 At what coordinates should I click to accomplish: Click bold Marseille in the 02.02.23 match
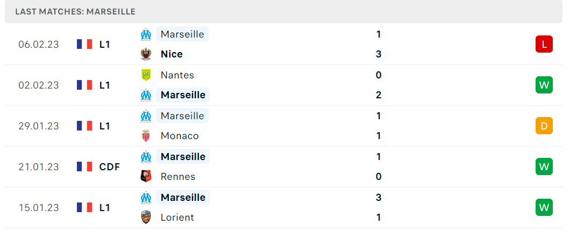coord(183,95)
